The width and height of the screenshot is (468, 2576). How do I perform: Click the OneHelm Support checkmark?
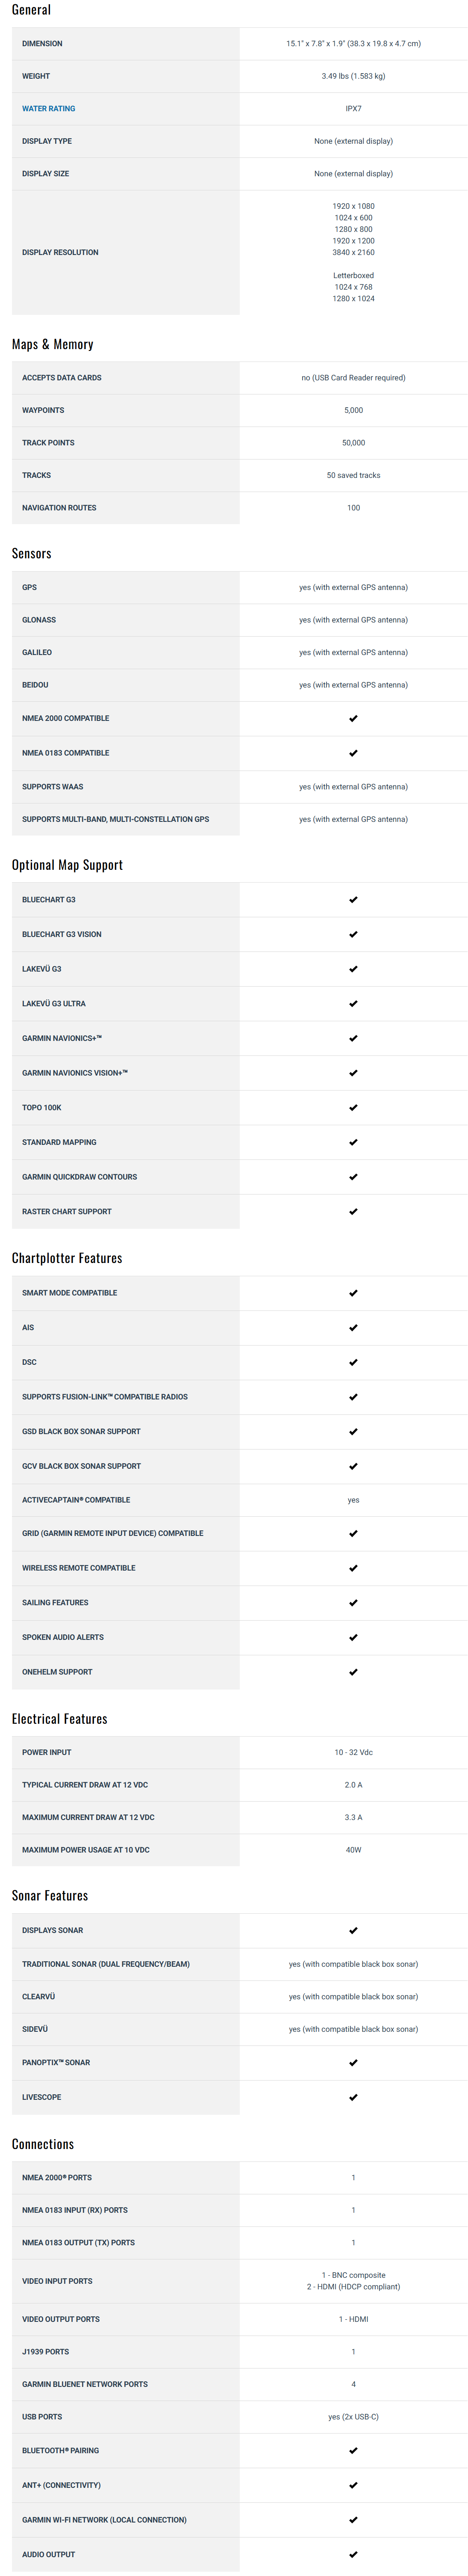(353, 1672)
